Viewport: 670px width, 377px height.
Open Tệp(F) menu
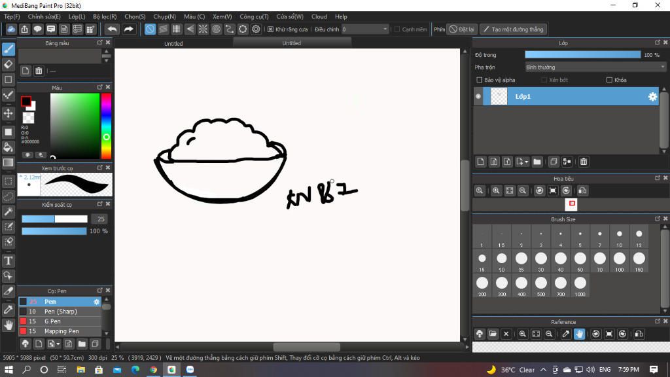(12, 16)
